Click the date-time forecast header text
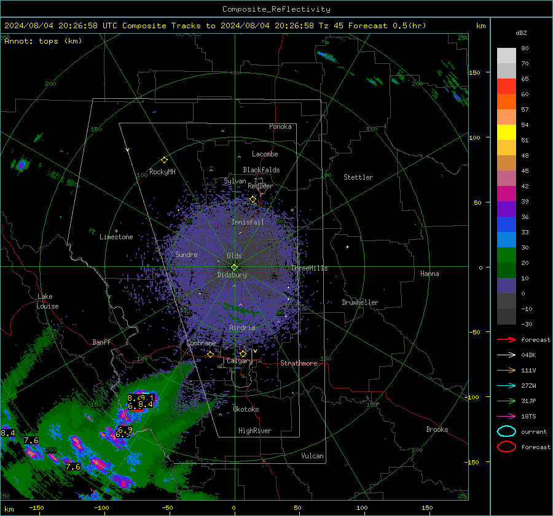 (x=215, y=26)
